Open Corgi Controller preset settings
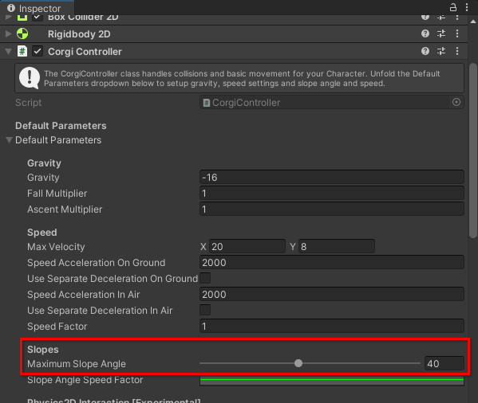Image resolution: width=478 pixels, height=403 pixels. 441,51
